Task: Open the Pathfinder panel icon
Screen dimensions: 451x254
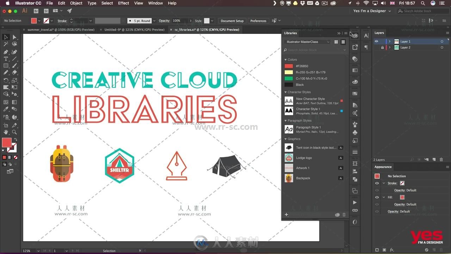Action: [x=355, y=180]
